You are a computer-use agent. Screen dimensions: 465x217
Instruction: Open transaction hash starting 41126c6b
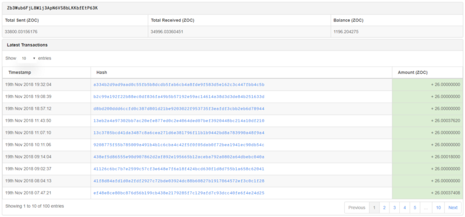click(x=179, y=169)
